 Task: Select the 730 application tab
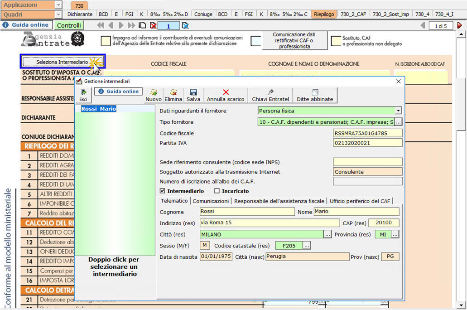(79, 5)
